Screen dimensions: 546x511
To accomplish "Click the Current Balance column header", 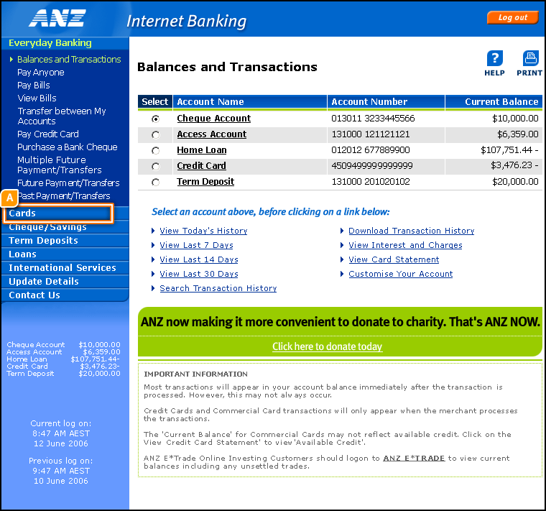I will click(x=494, y=102).
